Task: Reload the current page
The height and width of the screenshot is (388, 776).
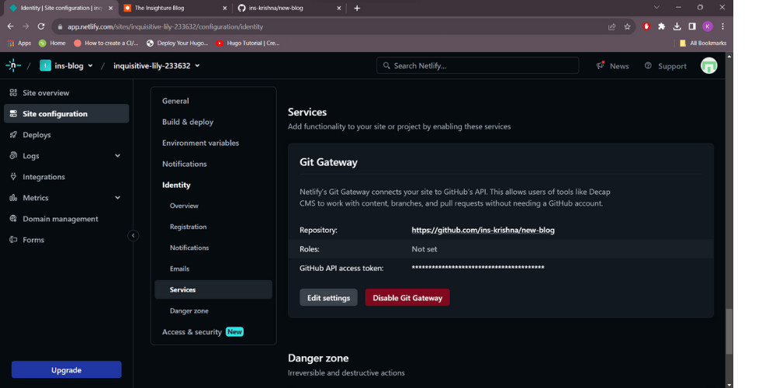Action: 41,26
